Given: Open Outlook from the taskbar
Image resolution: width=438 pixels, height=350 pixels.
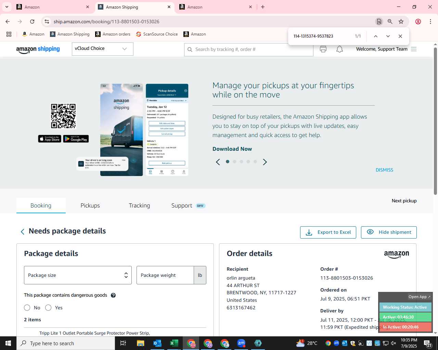Looking at the screenshot, I should [157, 343].
